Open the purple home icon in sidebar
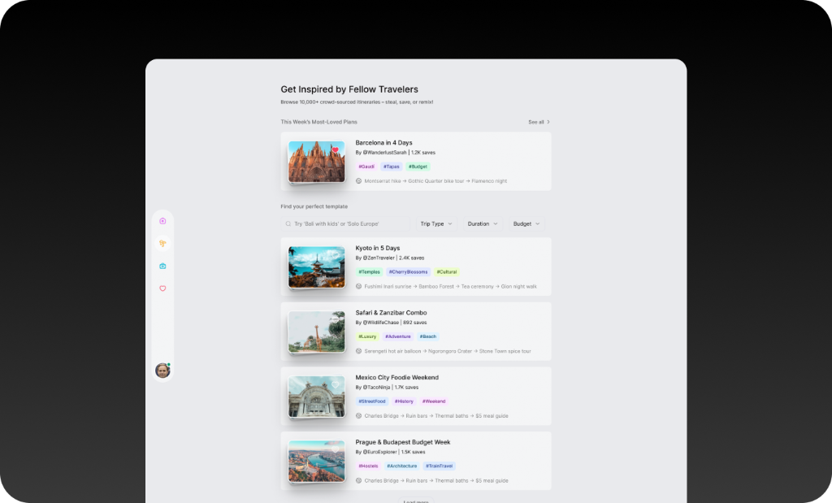 coord(162,221)
